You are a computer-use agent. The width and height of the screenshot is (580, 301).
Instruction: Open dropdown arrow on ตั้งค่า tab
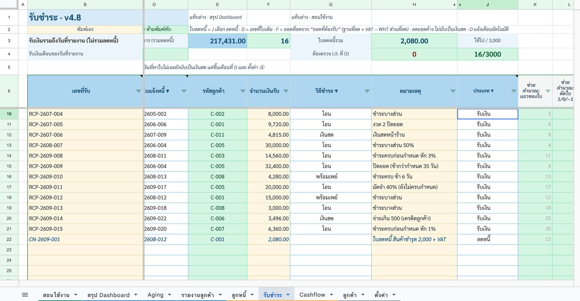(x=394, y=295)
